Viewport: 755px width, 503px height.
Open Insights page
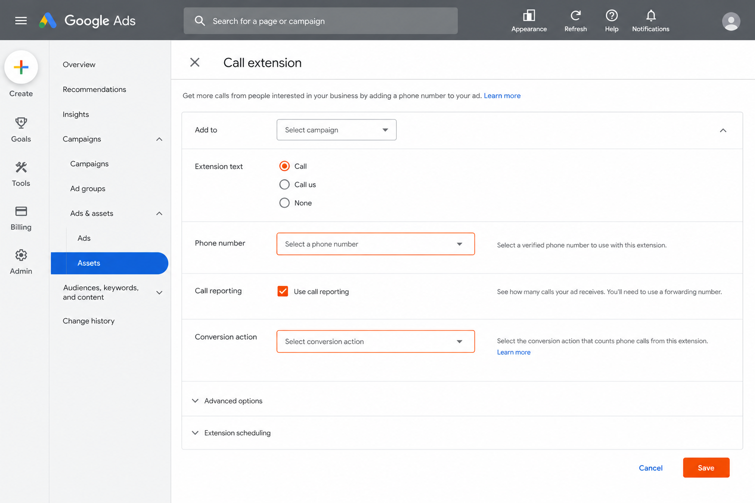click(76, 114)
